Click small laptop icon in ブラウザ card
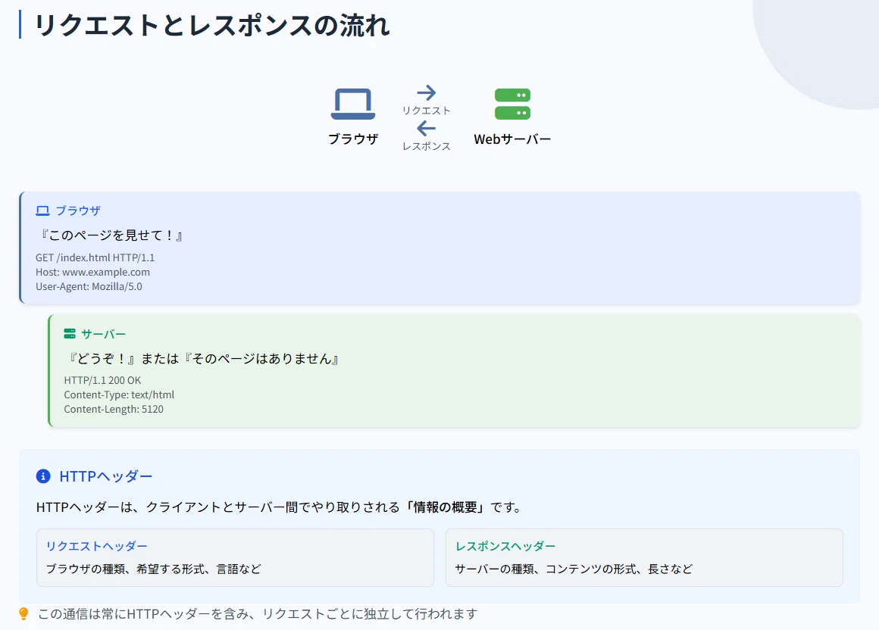This screenshot has height=630, width=879. [42, 211]
